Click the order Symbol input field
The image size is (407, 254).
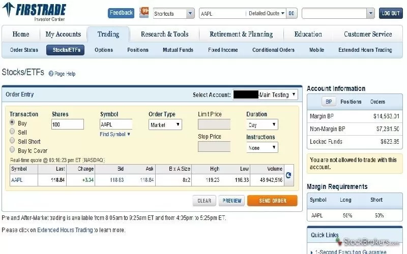(x=116, y=124)
